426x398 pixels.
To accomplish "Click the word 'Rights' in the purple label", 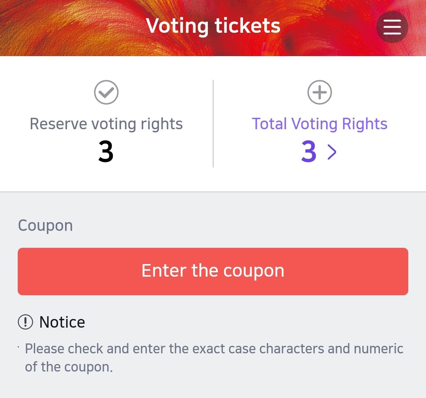I will (364, 124).
